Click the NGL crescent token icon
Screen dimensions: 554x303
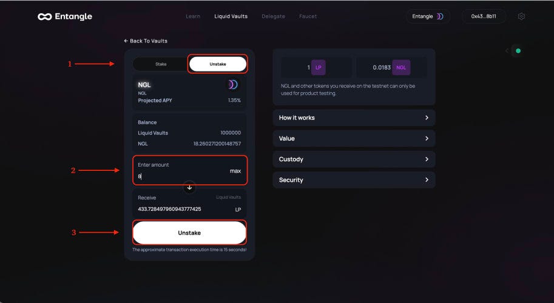coord(232,85)
